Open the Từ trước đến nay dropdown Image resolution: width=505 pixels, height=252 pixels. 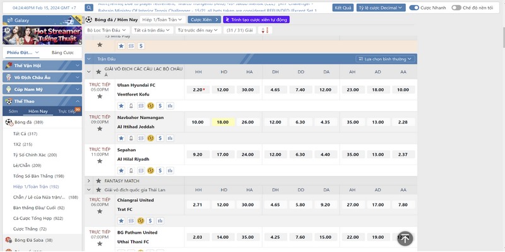pos(198,30)
